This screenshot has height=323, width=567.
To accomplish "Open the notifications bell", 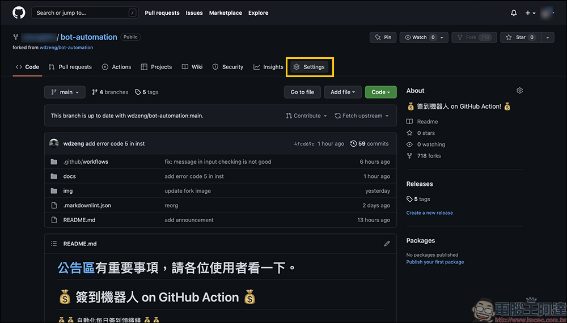I will tap(514, 13).
